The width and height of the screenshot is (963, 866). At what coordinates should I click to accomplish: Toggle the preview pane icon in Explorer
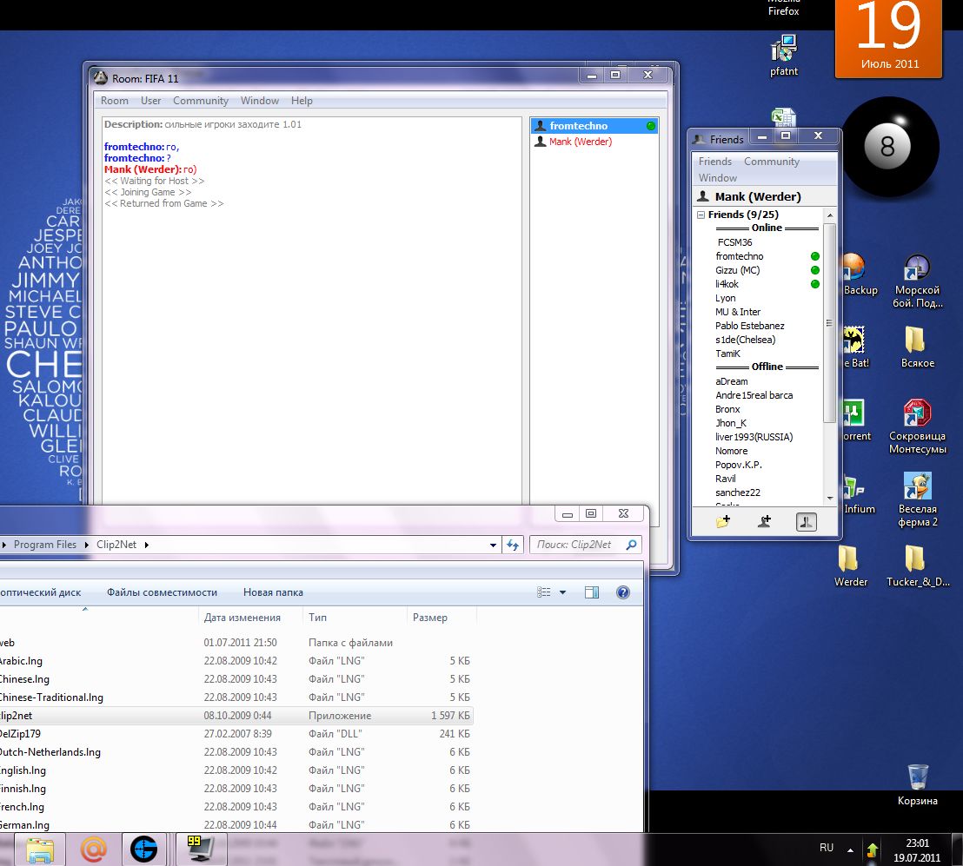point(591,592)
